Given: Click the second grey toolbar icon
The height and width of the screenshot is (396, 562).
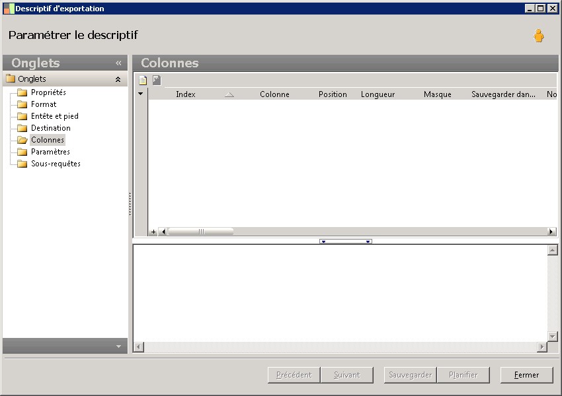Looking at the screenshot, I should click(157, 80).
